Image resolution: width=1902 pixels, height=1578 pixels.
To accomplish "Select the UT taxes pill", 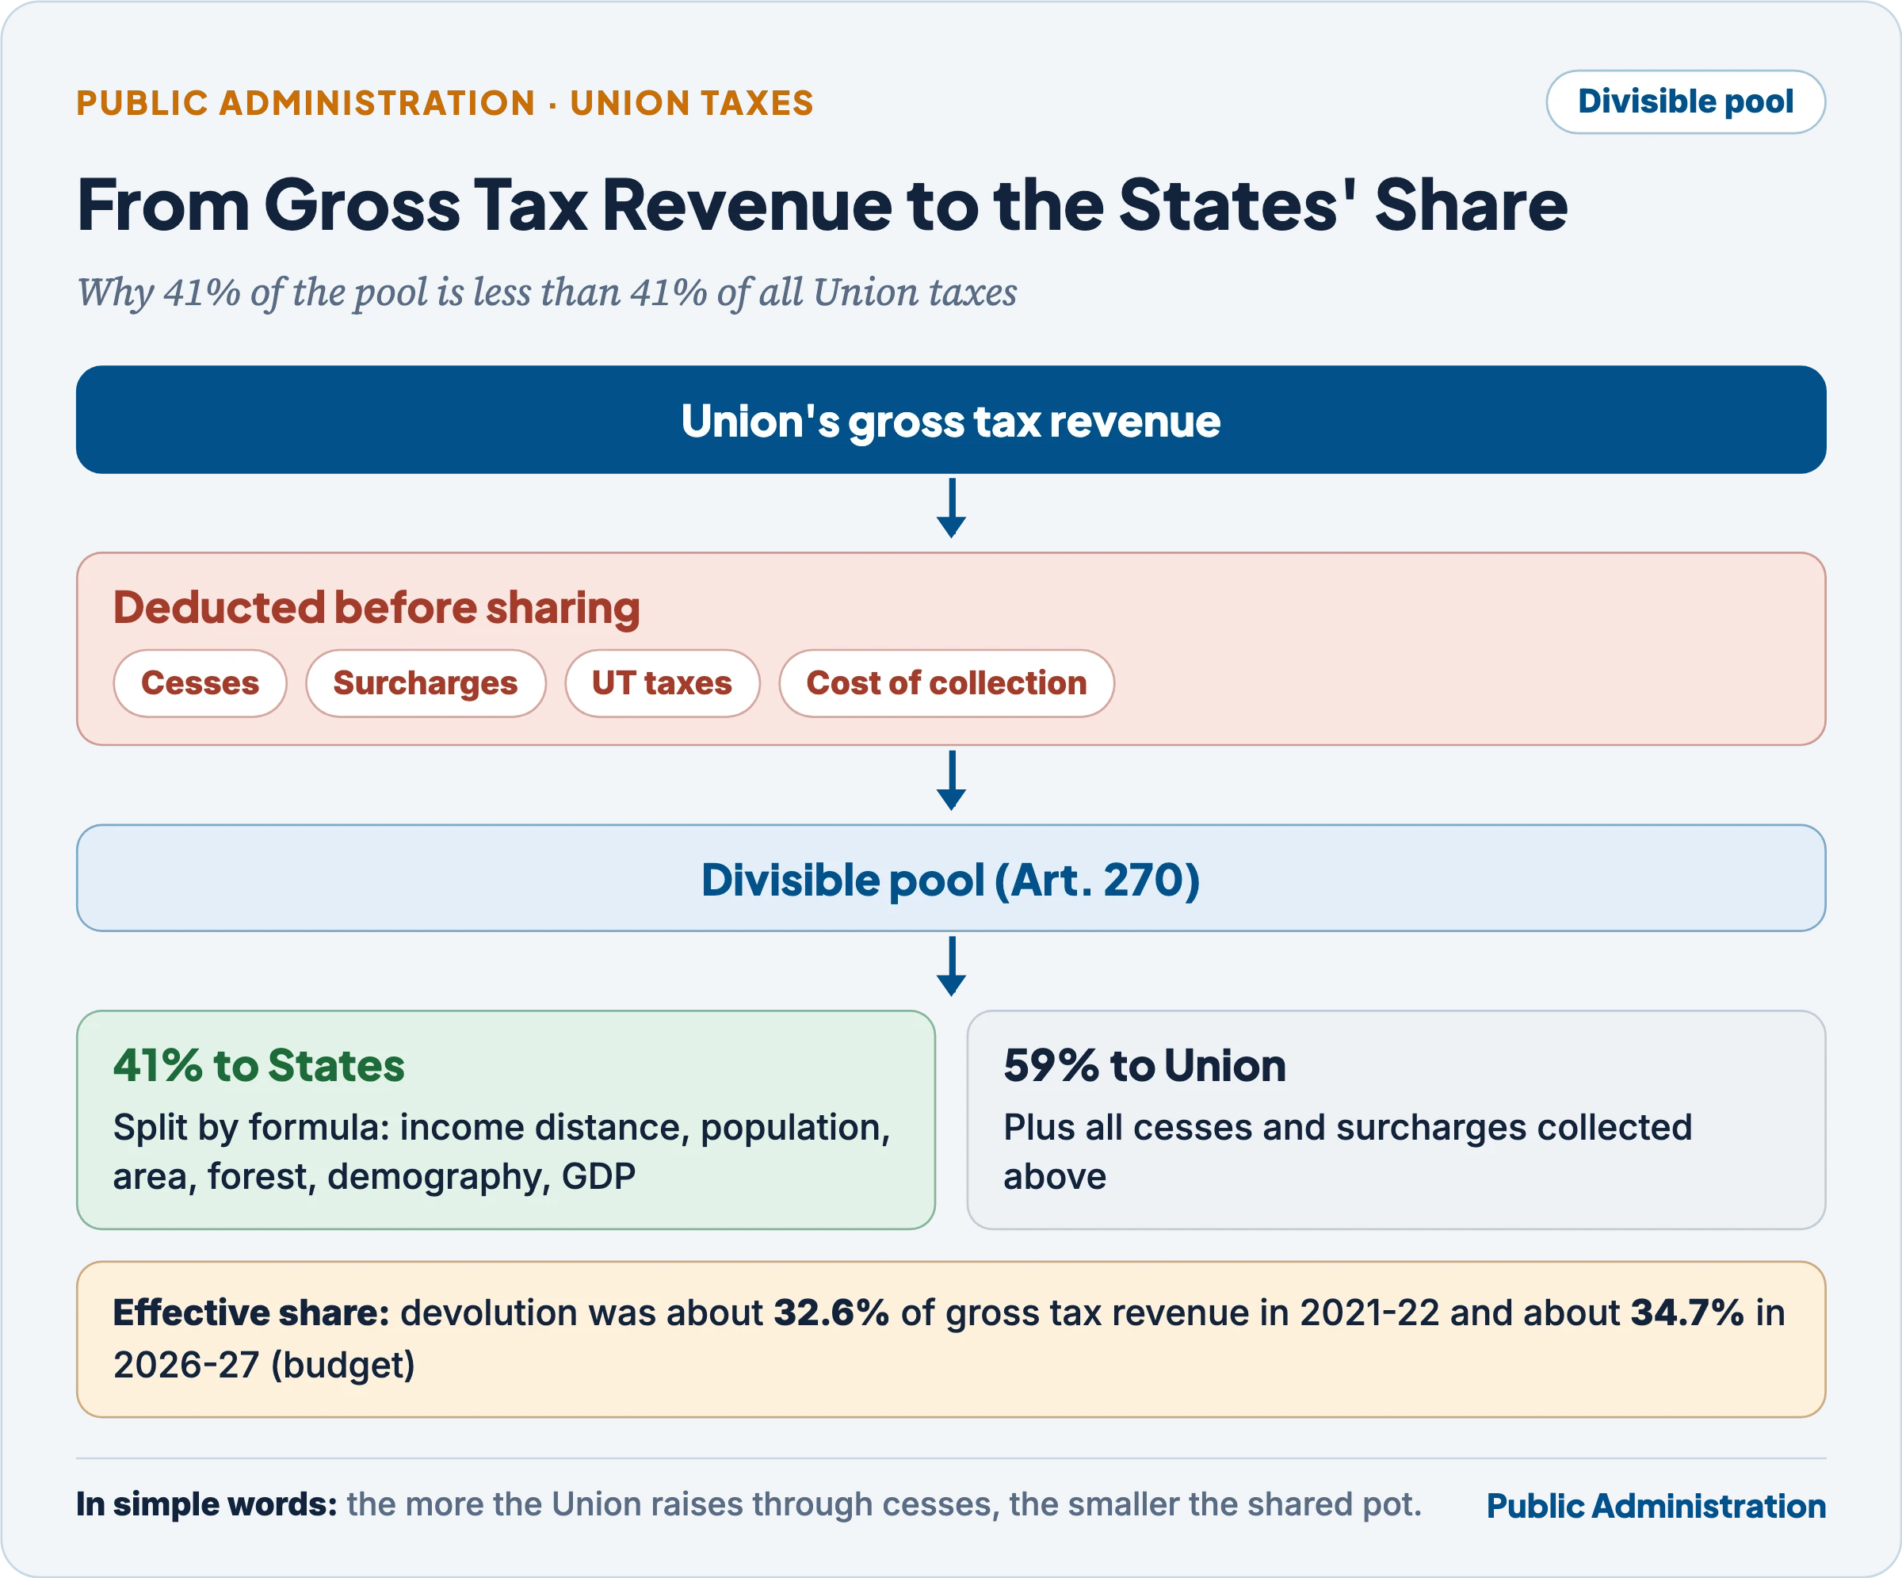I will pyautogui.click(x=662, y=683).
